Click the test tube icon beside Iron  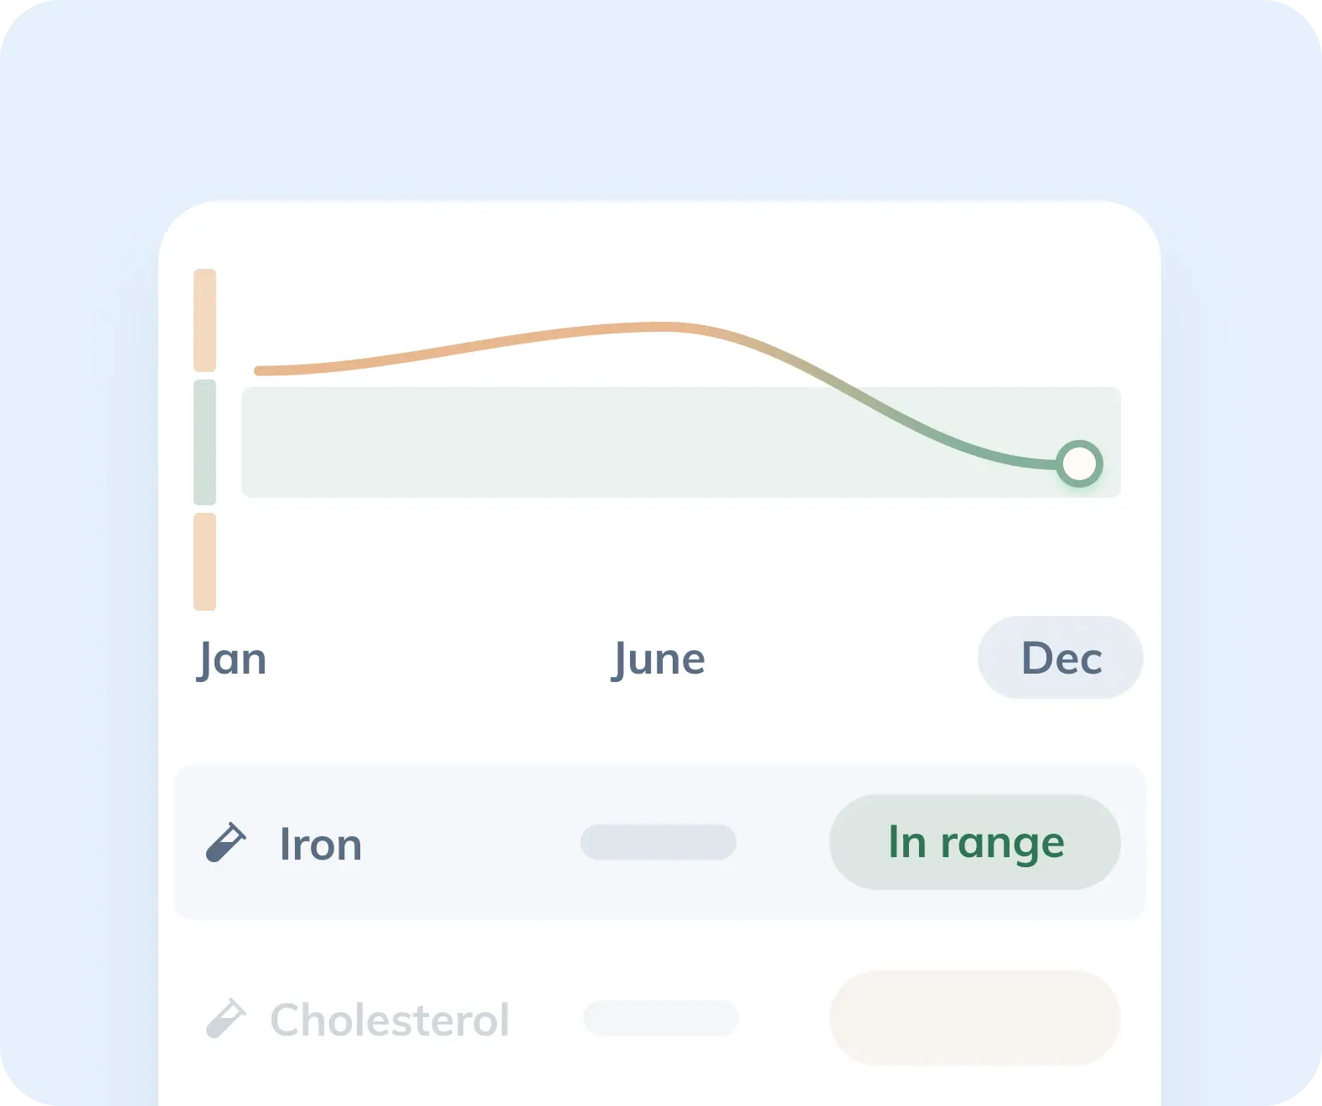coord(226,843)
